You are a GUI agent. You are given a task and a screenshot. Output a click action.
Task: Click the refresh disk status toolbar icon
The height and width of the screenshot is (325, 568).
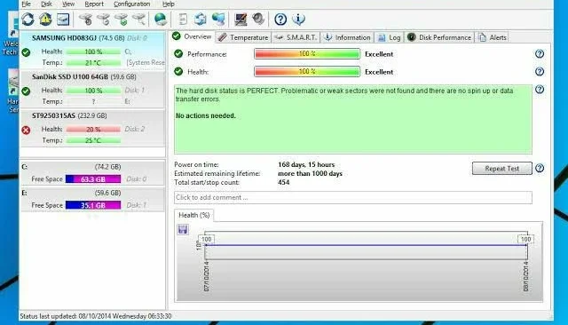(x=28, y=20)
